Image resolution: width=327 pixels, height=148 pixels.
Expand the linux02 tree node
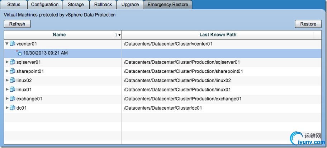(7, 80)
